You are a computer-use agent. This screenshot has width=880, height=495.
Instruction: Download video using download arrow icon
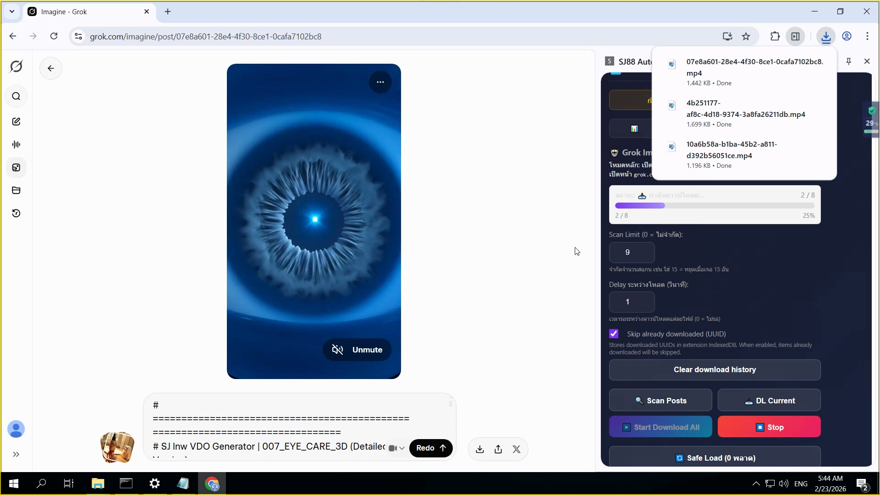pos(480,449)
